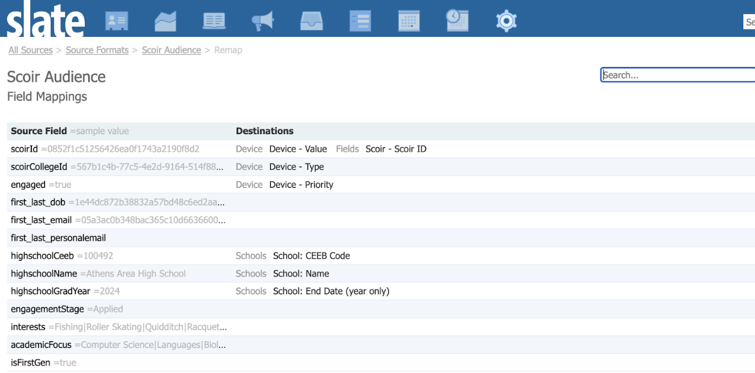Image resolution: width=755 pixels, height=373 pixels.
Task: Open the Scheduler clock icon
Action: point(457,20)
